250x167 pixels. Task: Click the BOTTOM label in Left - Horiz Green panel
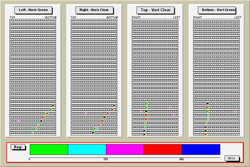click(x=51, y=17)
